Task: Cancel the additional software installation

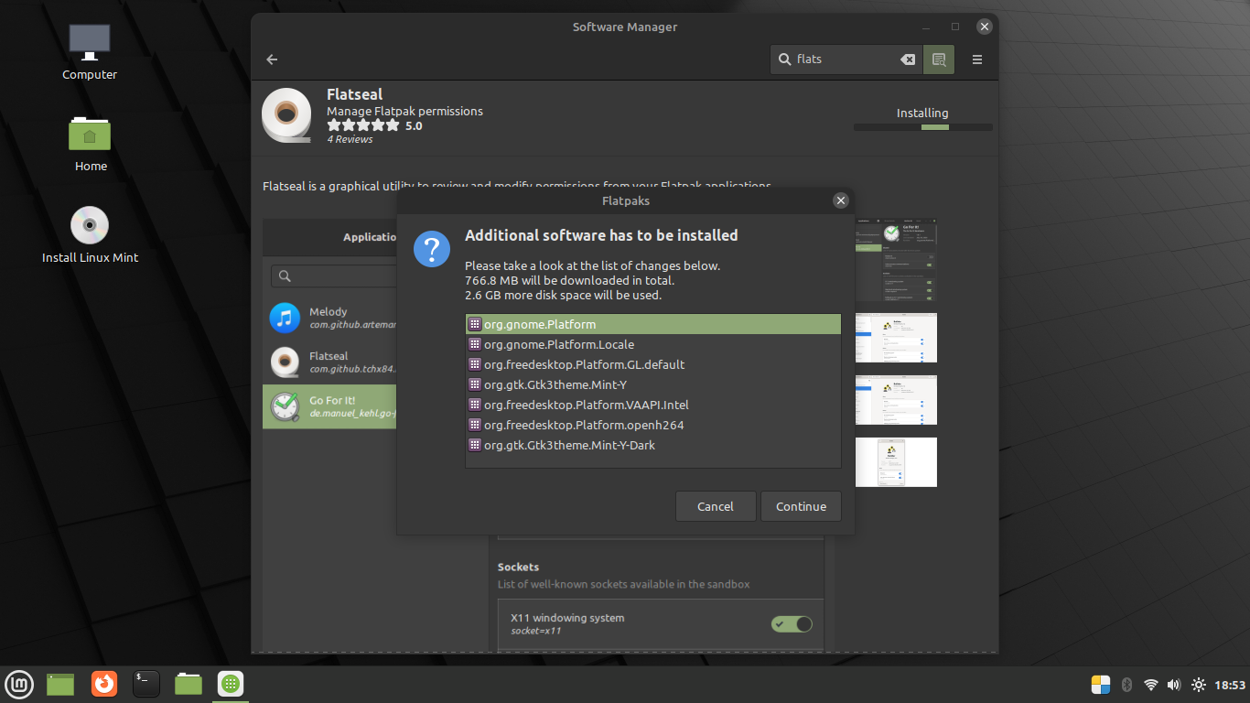Action: 716,505
